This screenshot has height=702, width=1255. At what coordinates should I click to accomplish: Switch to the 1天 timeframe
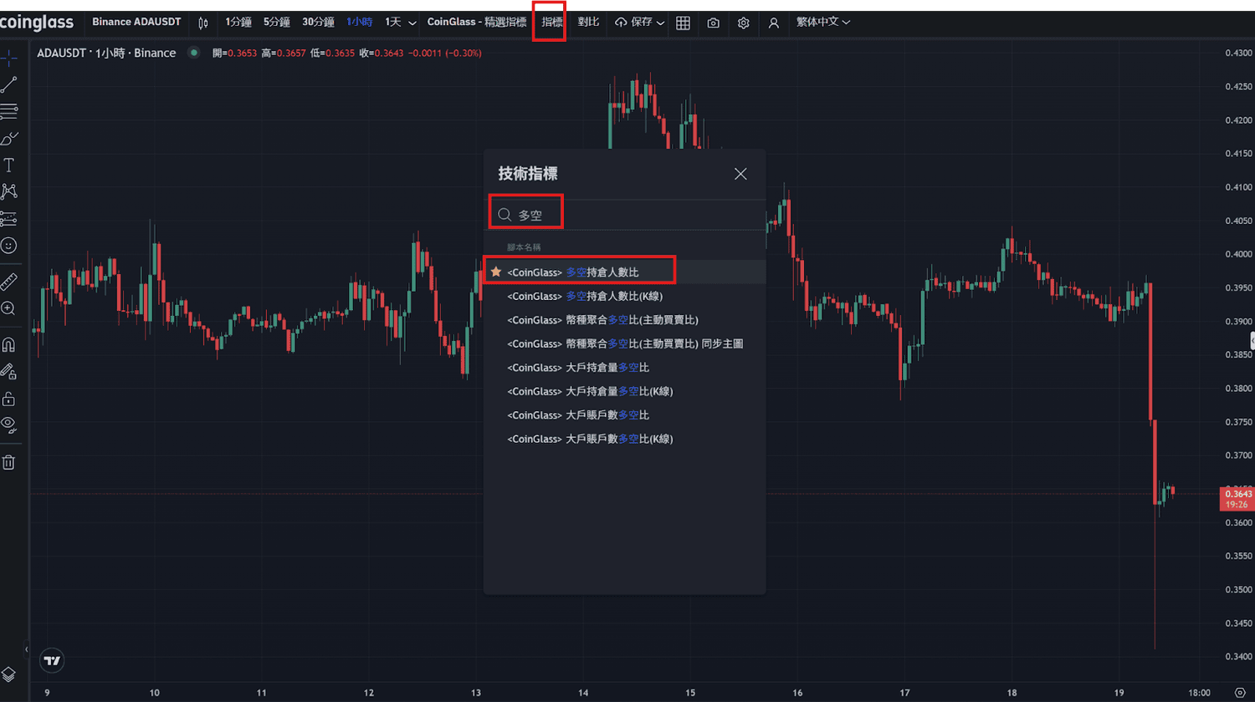click(x=393, y=22)
